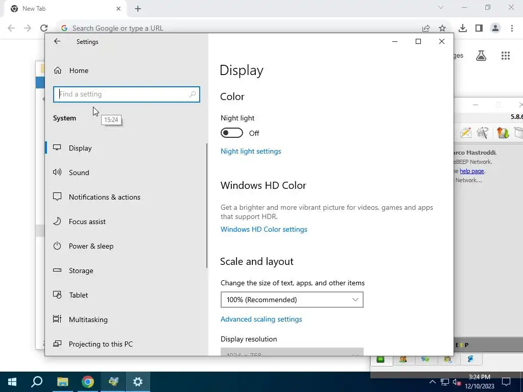Screen dimensions: 523x392
Task: Share this page icon in Chrome
Action: pos(426,28)
